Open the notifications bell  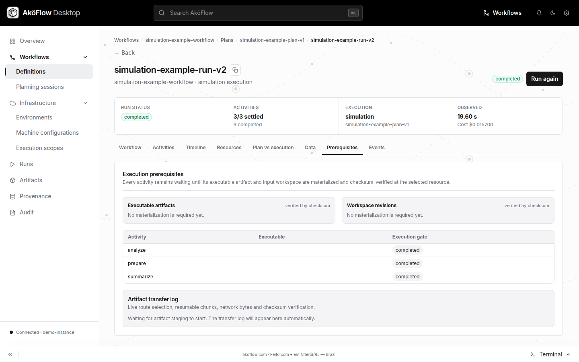tap(539, 13)
